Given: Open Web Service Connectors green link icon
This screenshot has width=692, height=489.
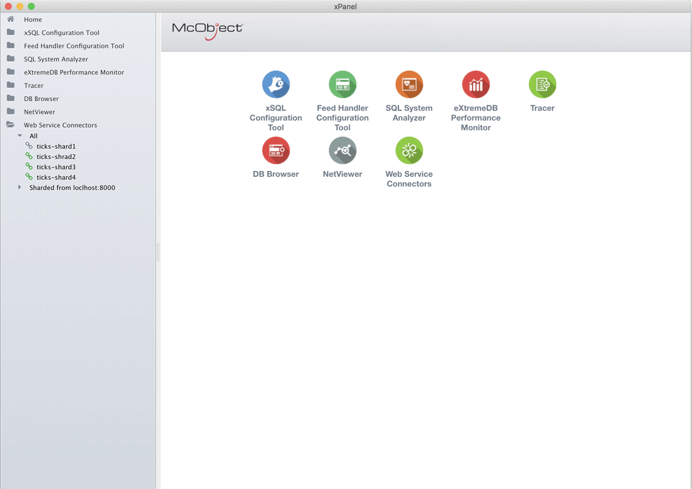Looking at the screenshot, I should pyautogui.click(x=409, y=151).
